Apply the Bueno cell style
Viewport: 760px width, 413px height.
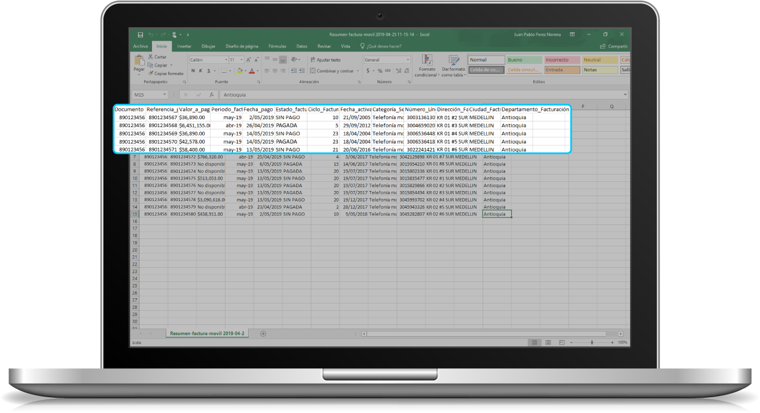(524, 59)
